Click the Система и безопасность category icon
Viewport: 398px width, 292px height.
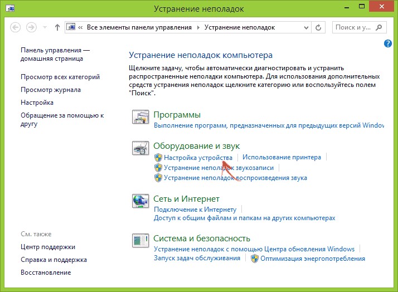(x=140, y=241)
